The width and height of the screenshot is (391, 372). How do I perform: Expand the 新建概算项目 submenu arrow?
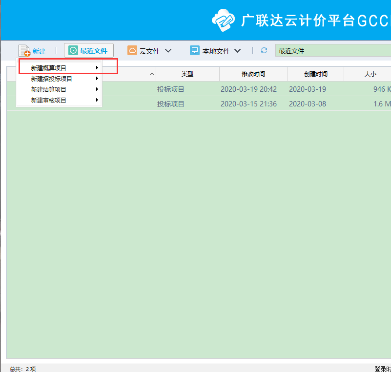(x=97, y=67)
